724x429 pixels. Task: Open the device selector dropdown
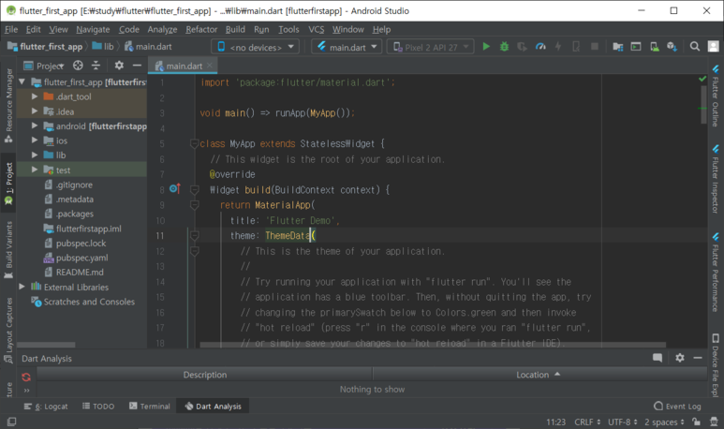tap(256, 47)
